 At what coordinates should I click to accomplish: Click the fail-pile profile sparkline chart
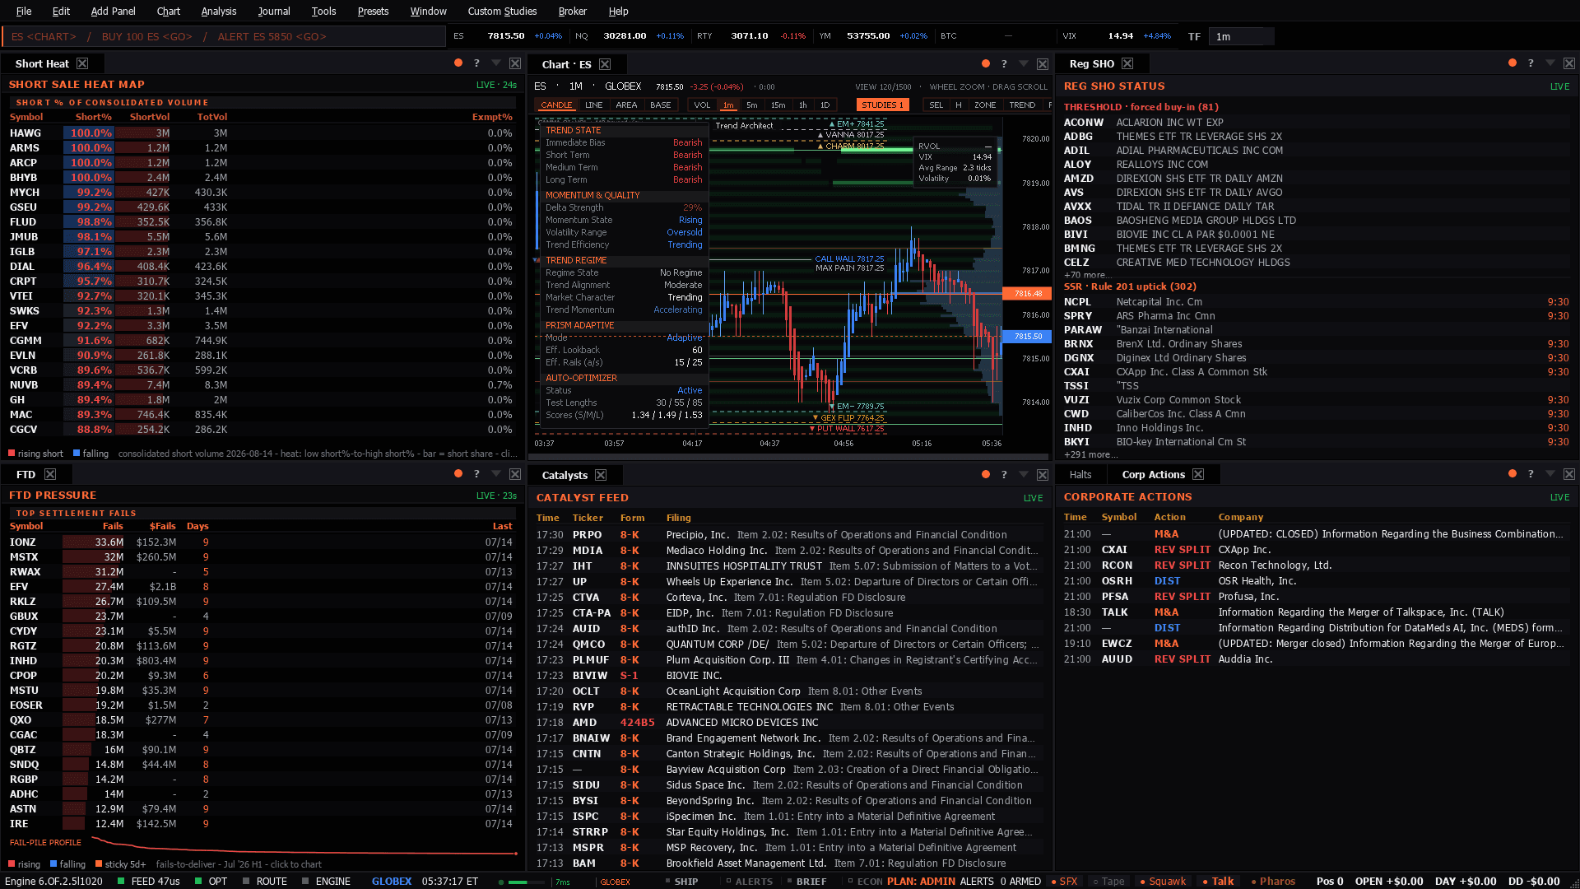tap(304, 845)
